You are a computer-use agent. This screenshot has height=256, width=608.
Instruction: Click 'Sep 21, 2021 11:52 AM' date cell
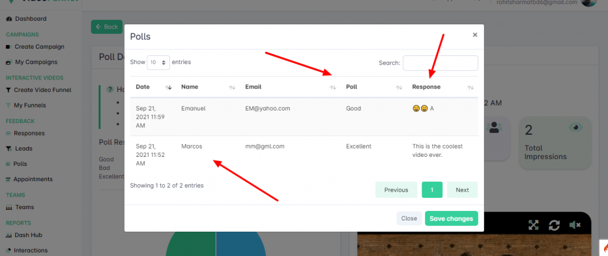tap(150, 155)
